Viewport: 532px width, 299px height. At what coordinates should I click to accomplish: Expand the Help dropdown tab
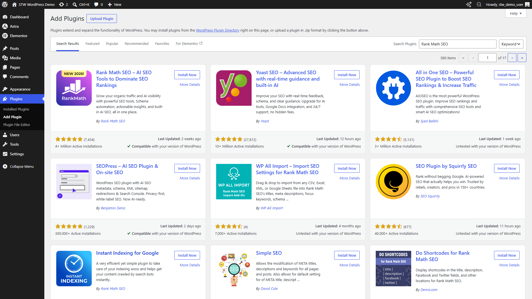click(516, 13)
